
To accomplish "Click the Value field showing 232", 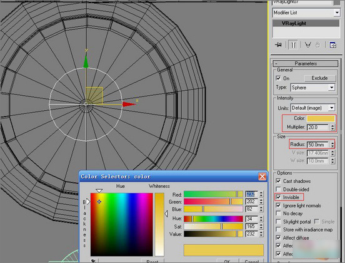I will [251, 234].
